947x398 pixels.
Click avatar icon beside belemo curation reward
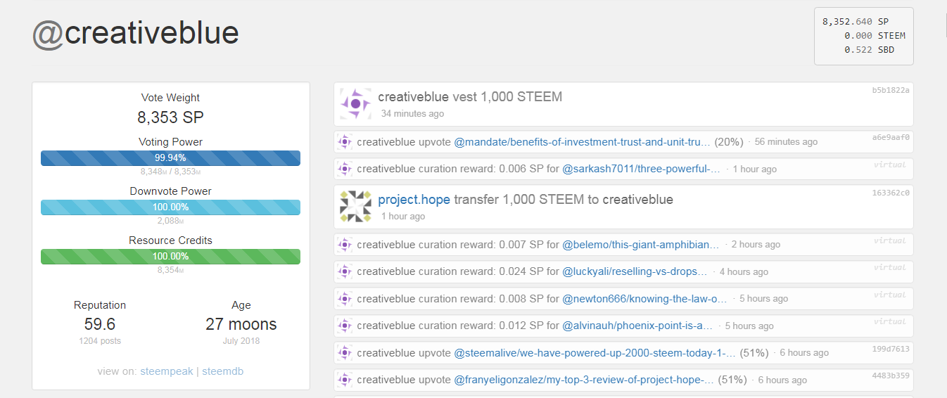coord(345,245)
